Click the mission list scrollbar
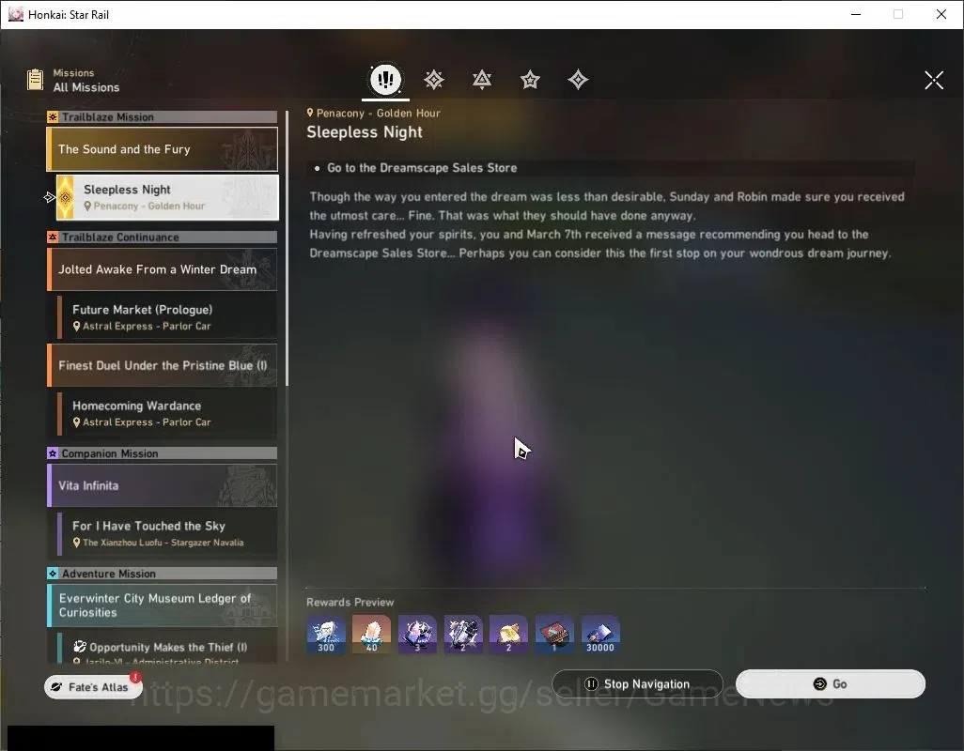Image resolution: width=964 pixels, height=751 pixels. 287,248
